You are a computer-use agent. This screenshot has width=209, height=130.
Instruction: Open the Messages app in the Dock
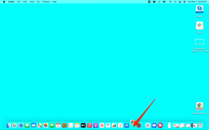27,125
